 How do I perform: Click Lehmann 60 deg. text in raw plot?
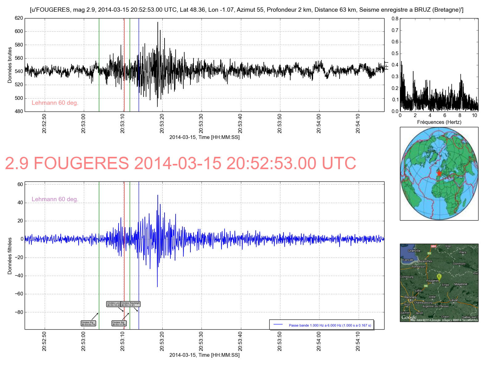coord(55,103)
